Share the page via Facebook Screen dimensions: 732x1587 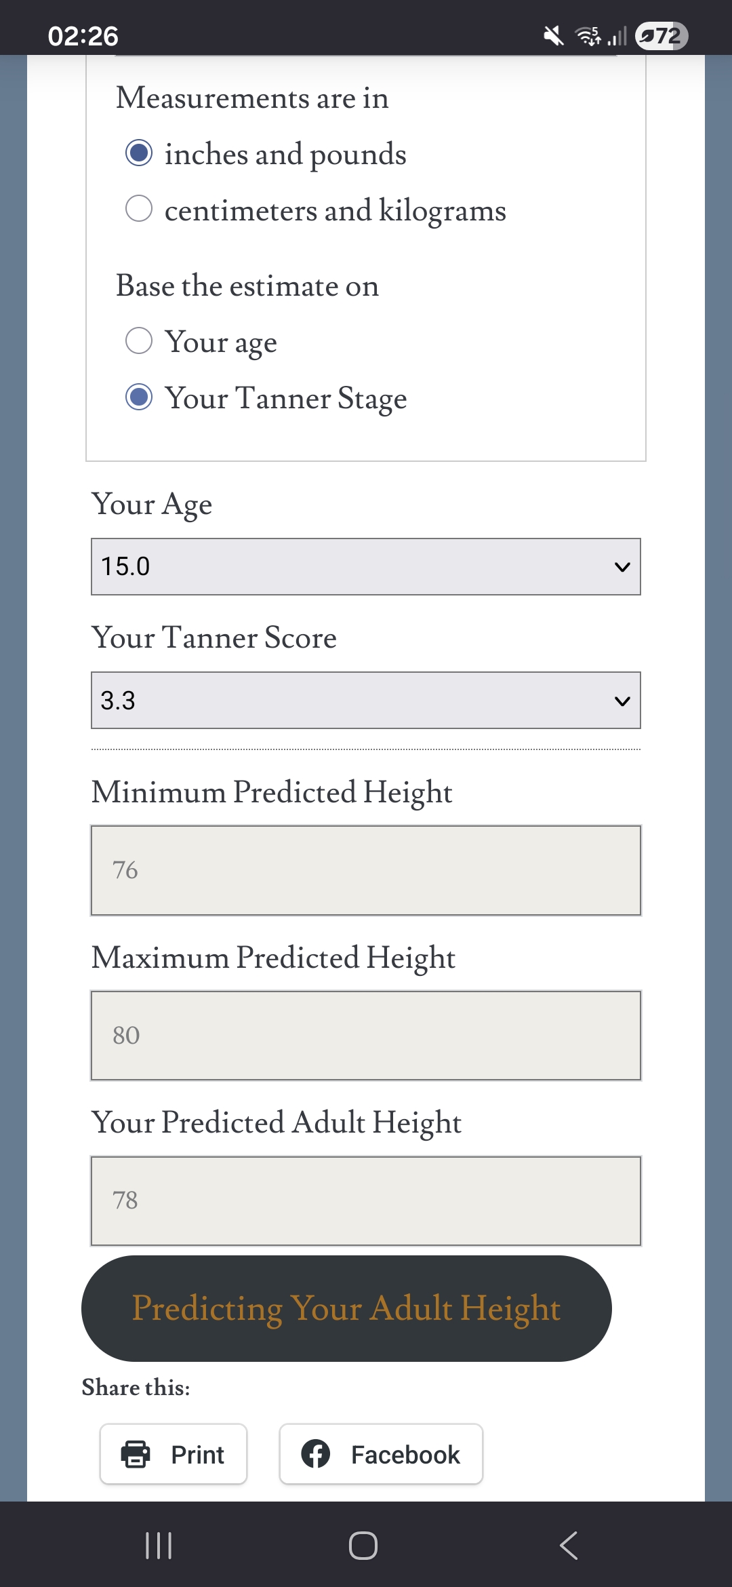380,1453
